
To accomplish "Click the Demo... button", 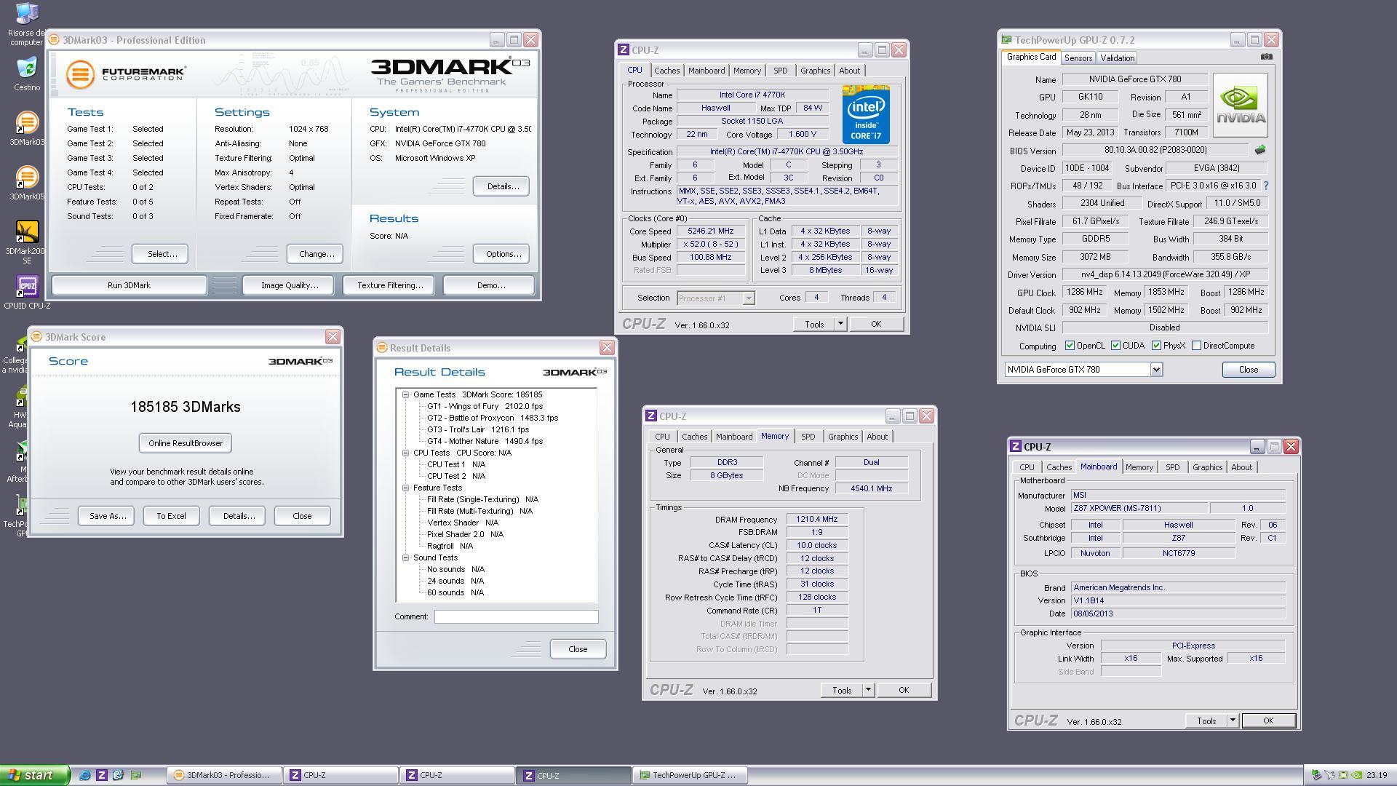I will [489, 285].
